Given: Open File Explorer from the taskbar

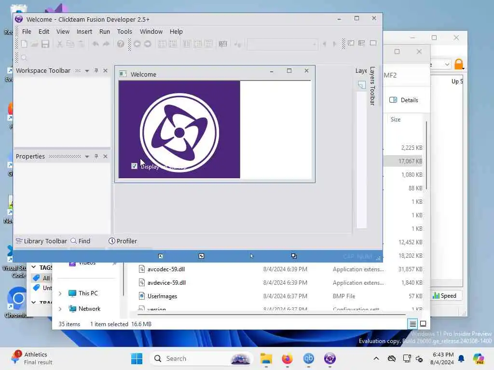Looking at the screenshot, I should (x=266, y=358).
